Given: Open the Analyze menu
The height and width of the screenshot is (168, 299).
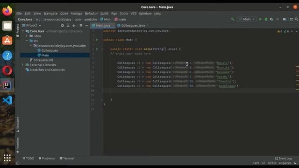Looking at the screenshot, I should click(x=76, y=14).
